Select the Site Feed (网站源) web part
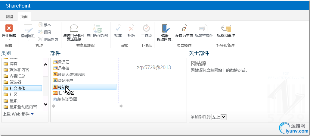The width and height of the screenshot is (310, 136). pos(84,87)
